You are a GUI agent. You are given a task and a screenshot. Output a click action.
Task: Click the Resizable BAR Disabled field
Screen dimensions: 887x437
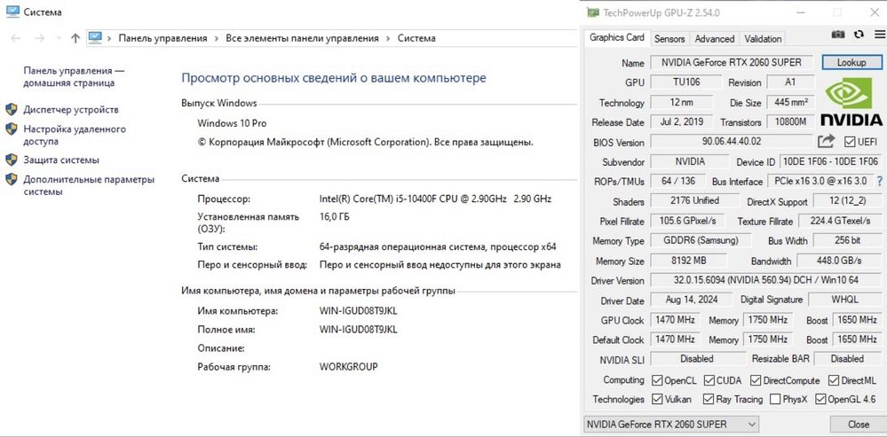847,358
